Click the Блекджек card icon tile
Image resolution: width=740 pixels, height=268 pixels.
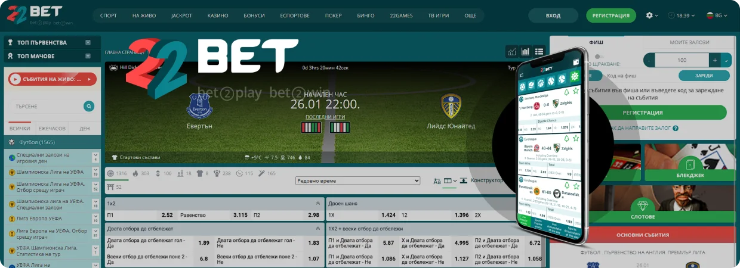[x=690, y=163]
